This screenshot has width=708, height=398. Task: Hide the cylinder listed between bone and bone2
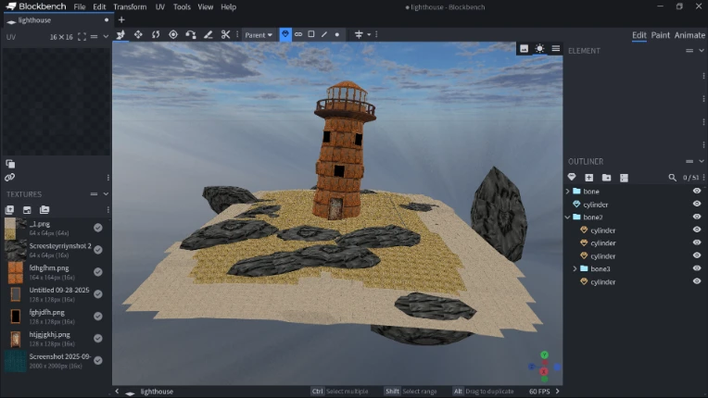[697, 204]
